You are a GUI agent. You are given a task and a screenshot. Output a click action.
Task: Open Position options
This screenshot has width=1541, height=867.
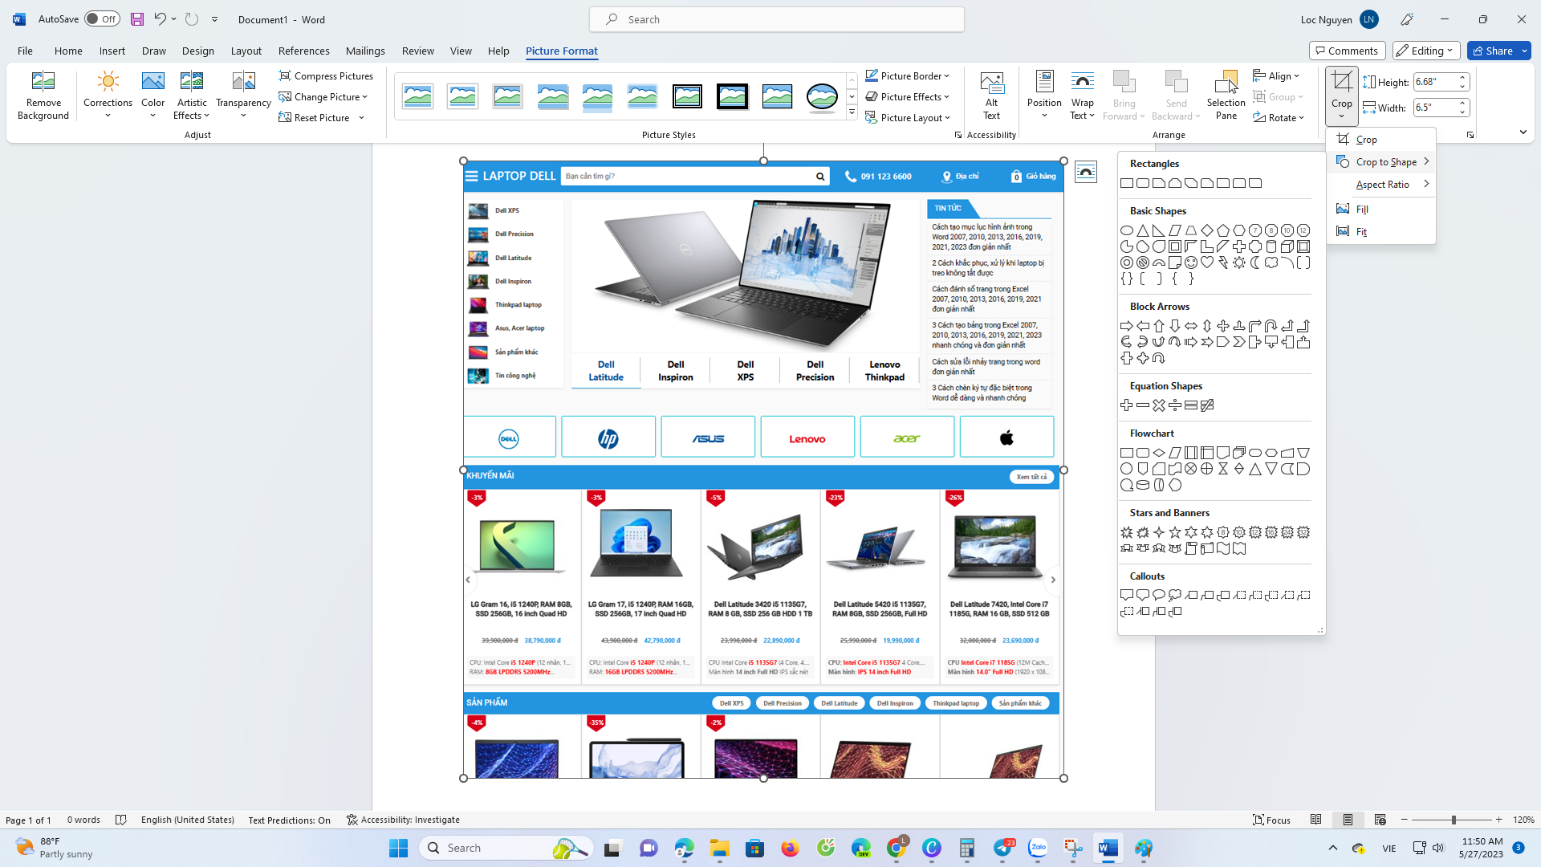pyautogui.click(x=1043, y=96)
